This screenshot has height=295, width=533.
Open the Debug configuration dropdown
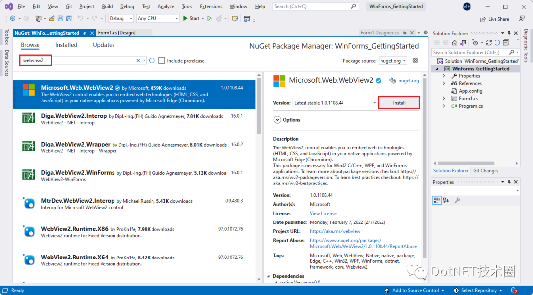point(121,18)
